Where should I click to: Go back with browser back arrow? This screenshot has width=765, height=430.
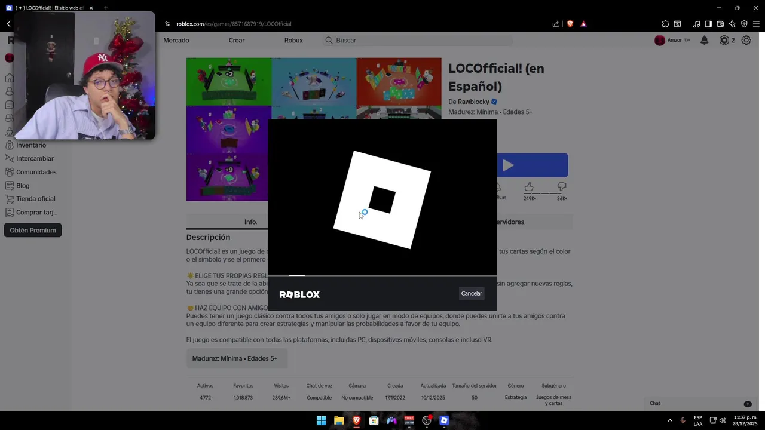[x=9, y=24]
